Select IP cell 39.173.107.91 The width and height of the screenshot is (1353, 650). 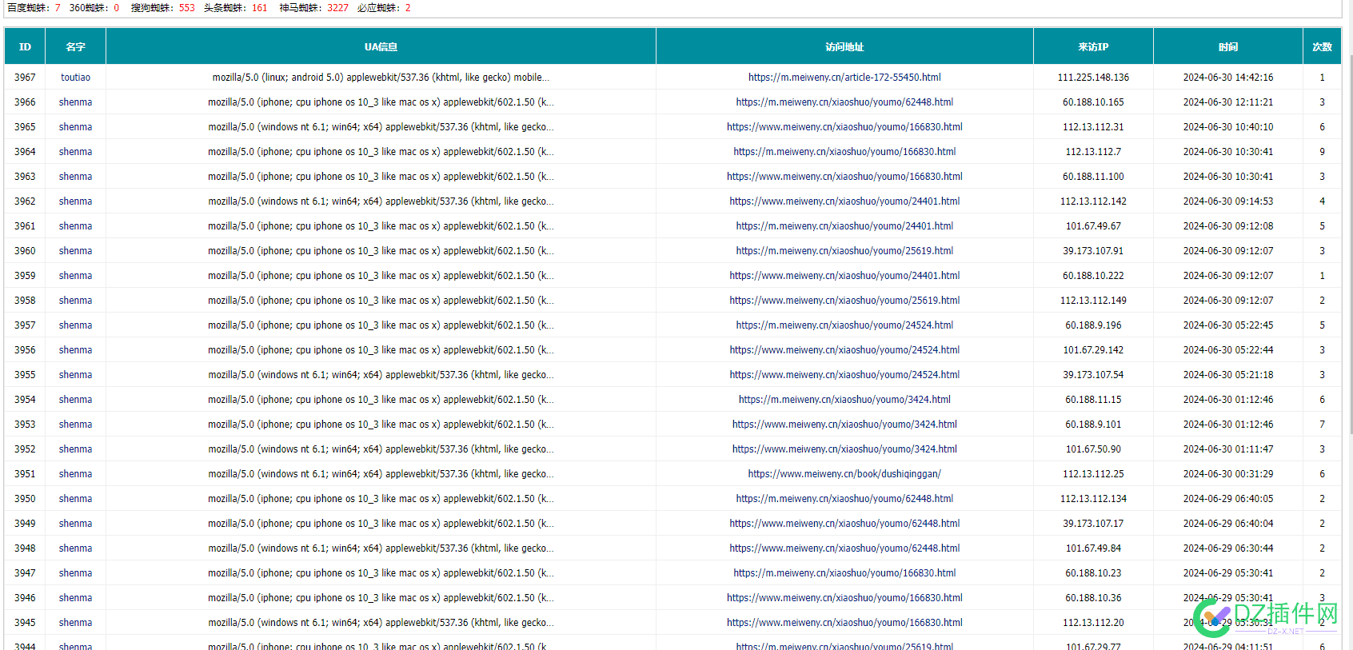[x=1093, y=251]
